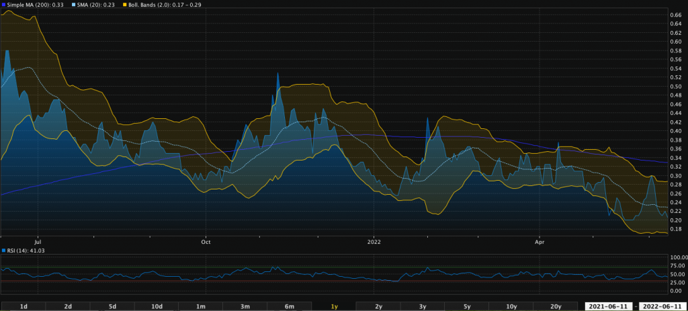This screenshot has height=311, width=688.
Task: Select the 1m range button
Action: click(x=201, y=306)
